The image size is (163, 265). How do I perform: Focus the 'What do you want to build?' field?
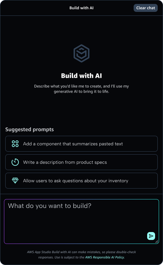81,221
